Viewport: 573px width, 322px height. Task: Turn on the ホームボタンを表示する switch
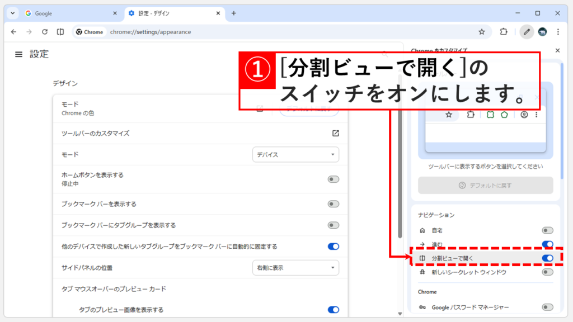[x=333, y=179]
